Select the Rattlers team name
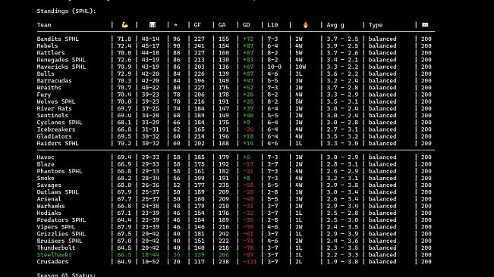 pos(51,53)
